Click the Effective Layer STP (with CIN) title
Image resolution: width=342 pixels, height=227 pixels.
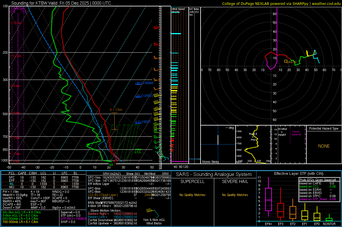coord(299,174)
